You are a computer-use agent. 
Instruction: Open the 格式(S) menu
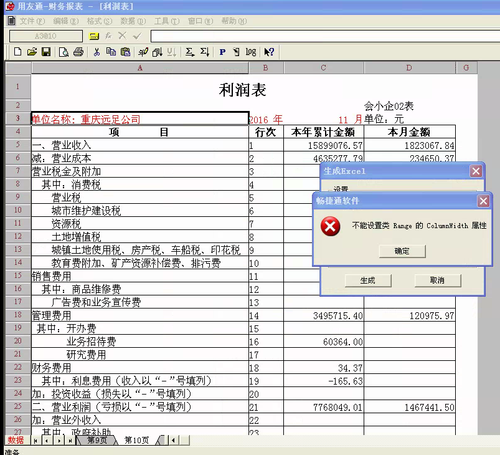pos(100,21)
